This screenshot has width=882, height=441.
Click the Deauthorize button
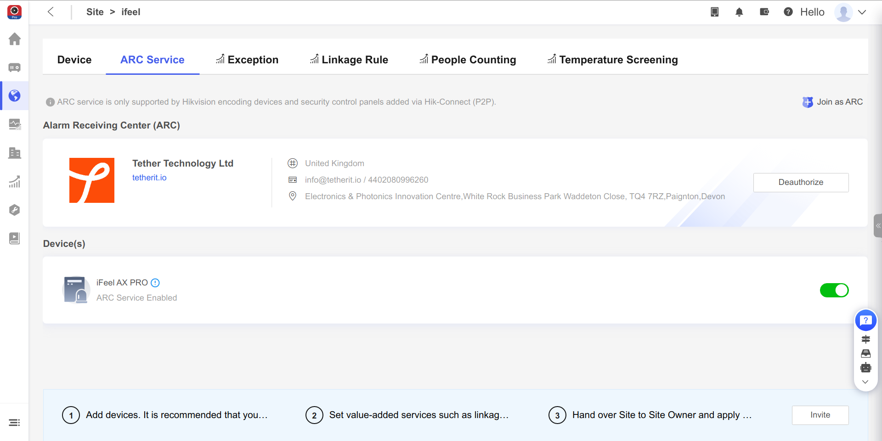pyautogui.click(x=801, y=182)
